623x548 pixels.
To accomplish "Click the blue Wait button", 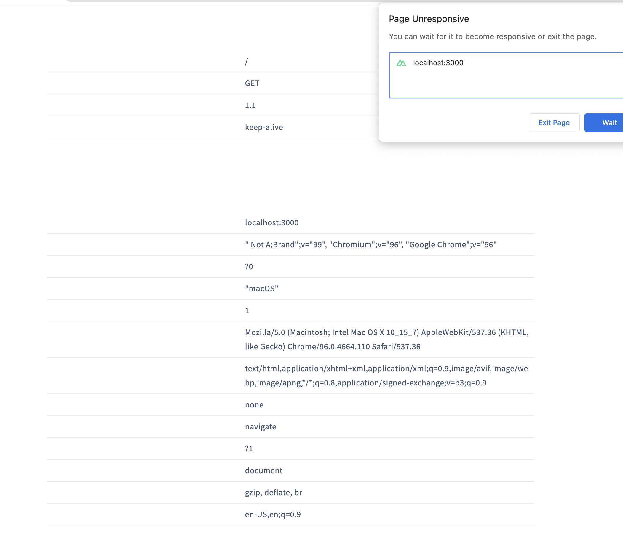I will pos(604,122).
